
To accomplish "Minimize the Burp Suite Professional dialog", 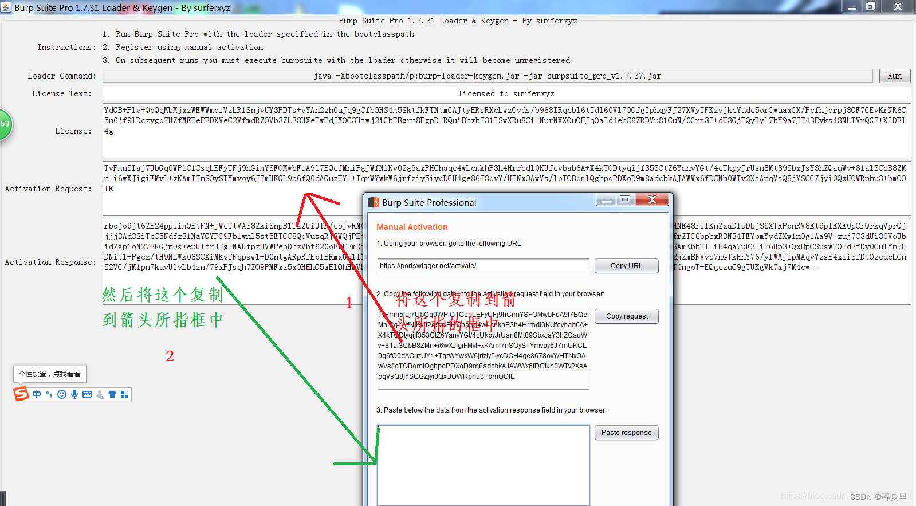I will tap(606, 199).
